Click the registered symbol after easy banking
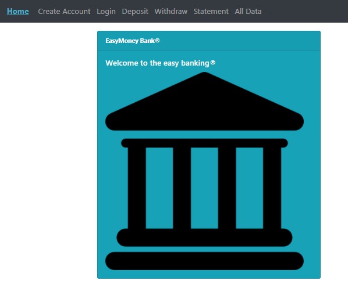This screenshot has width=348, height=288. pos(213,63)
